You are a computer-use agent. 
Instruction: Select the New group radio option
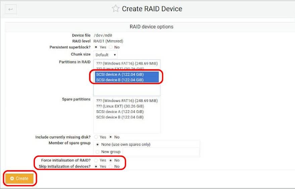point(98,152)
